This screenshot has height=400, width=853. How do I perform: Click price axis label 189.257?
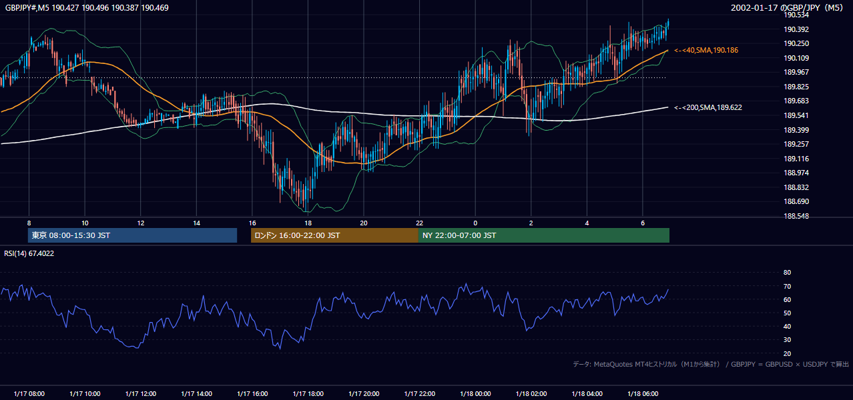[796, 144]
